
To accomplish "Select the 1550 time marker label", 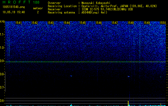I will coord(163,23).
